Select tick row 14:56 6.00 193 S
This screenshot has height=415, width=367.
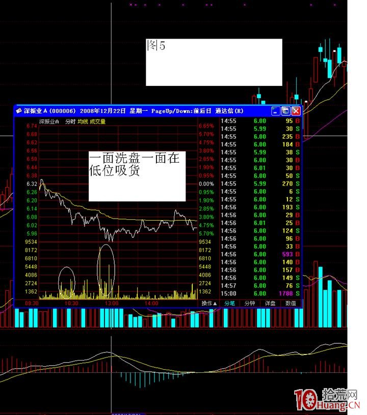tap(260, 207)
